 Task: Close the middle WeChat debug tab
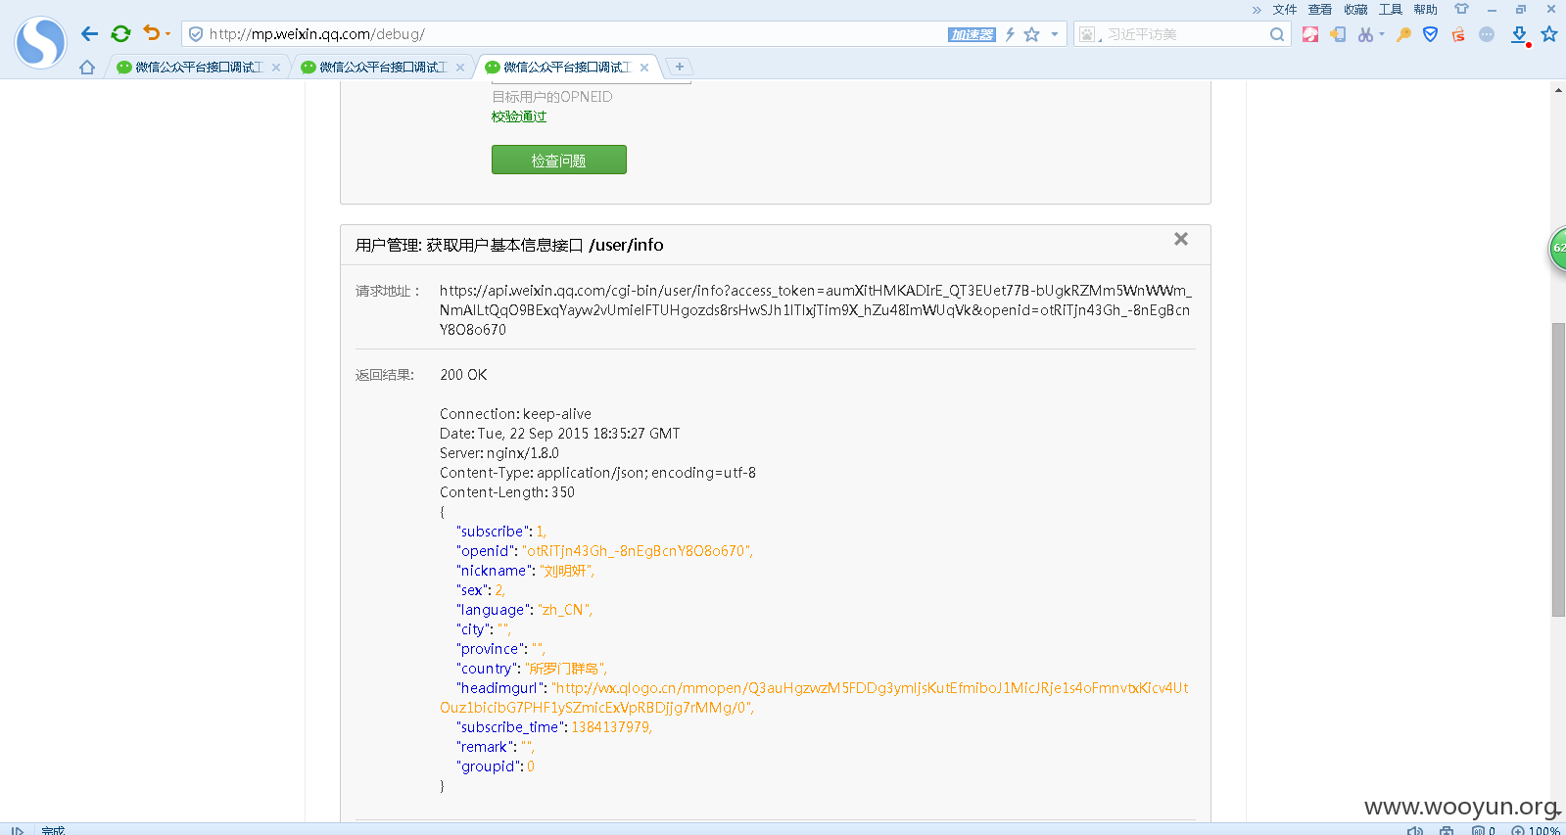[x=460, y=68]
